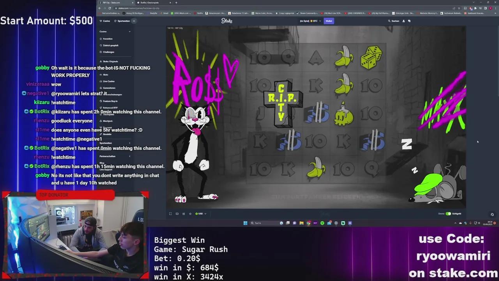Open the USD currency dropdown below game

[x=201, y=213]
